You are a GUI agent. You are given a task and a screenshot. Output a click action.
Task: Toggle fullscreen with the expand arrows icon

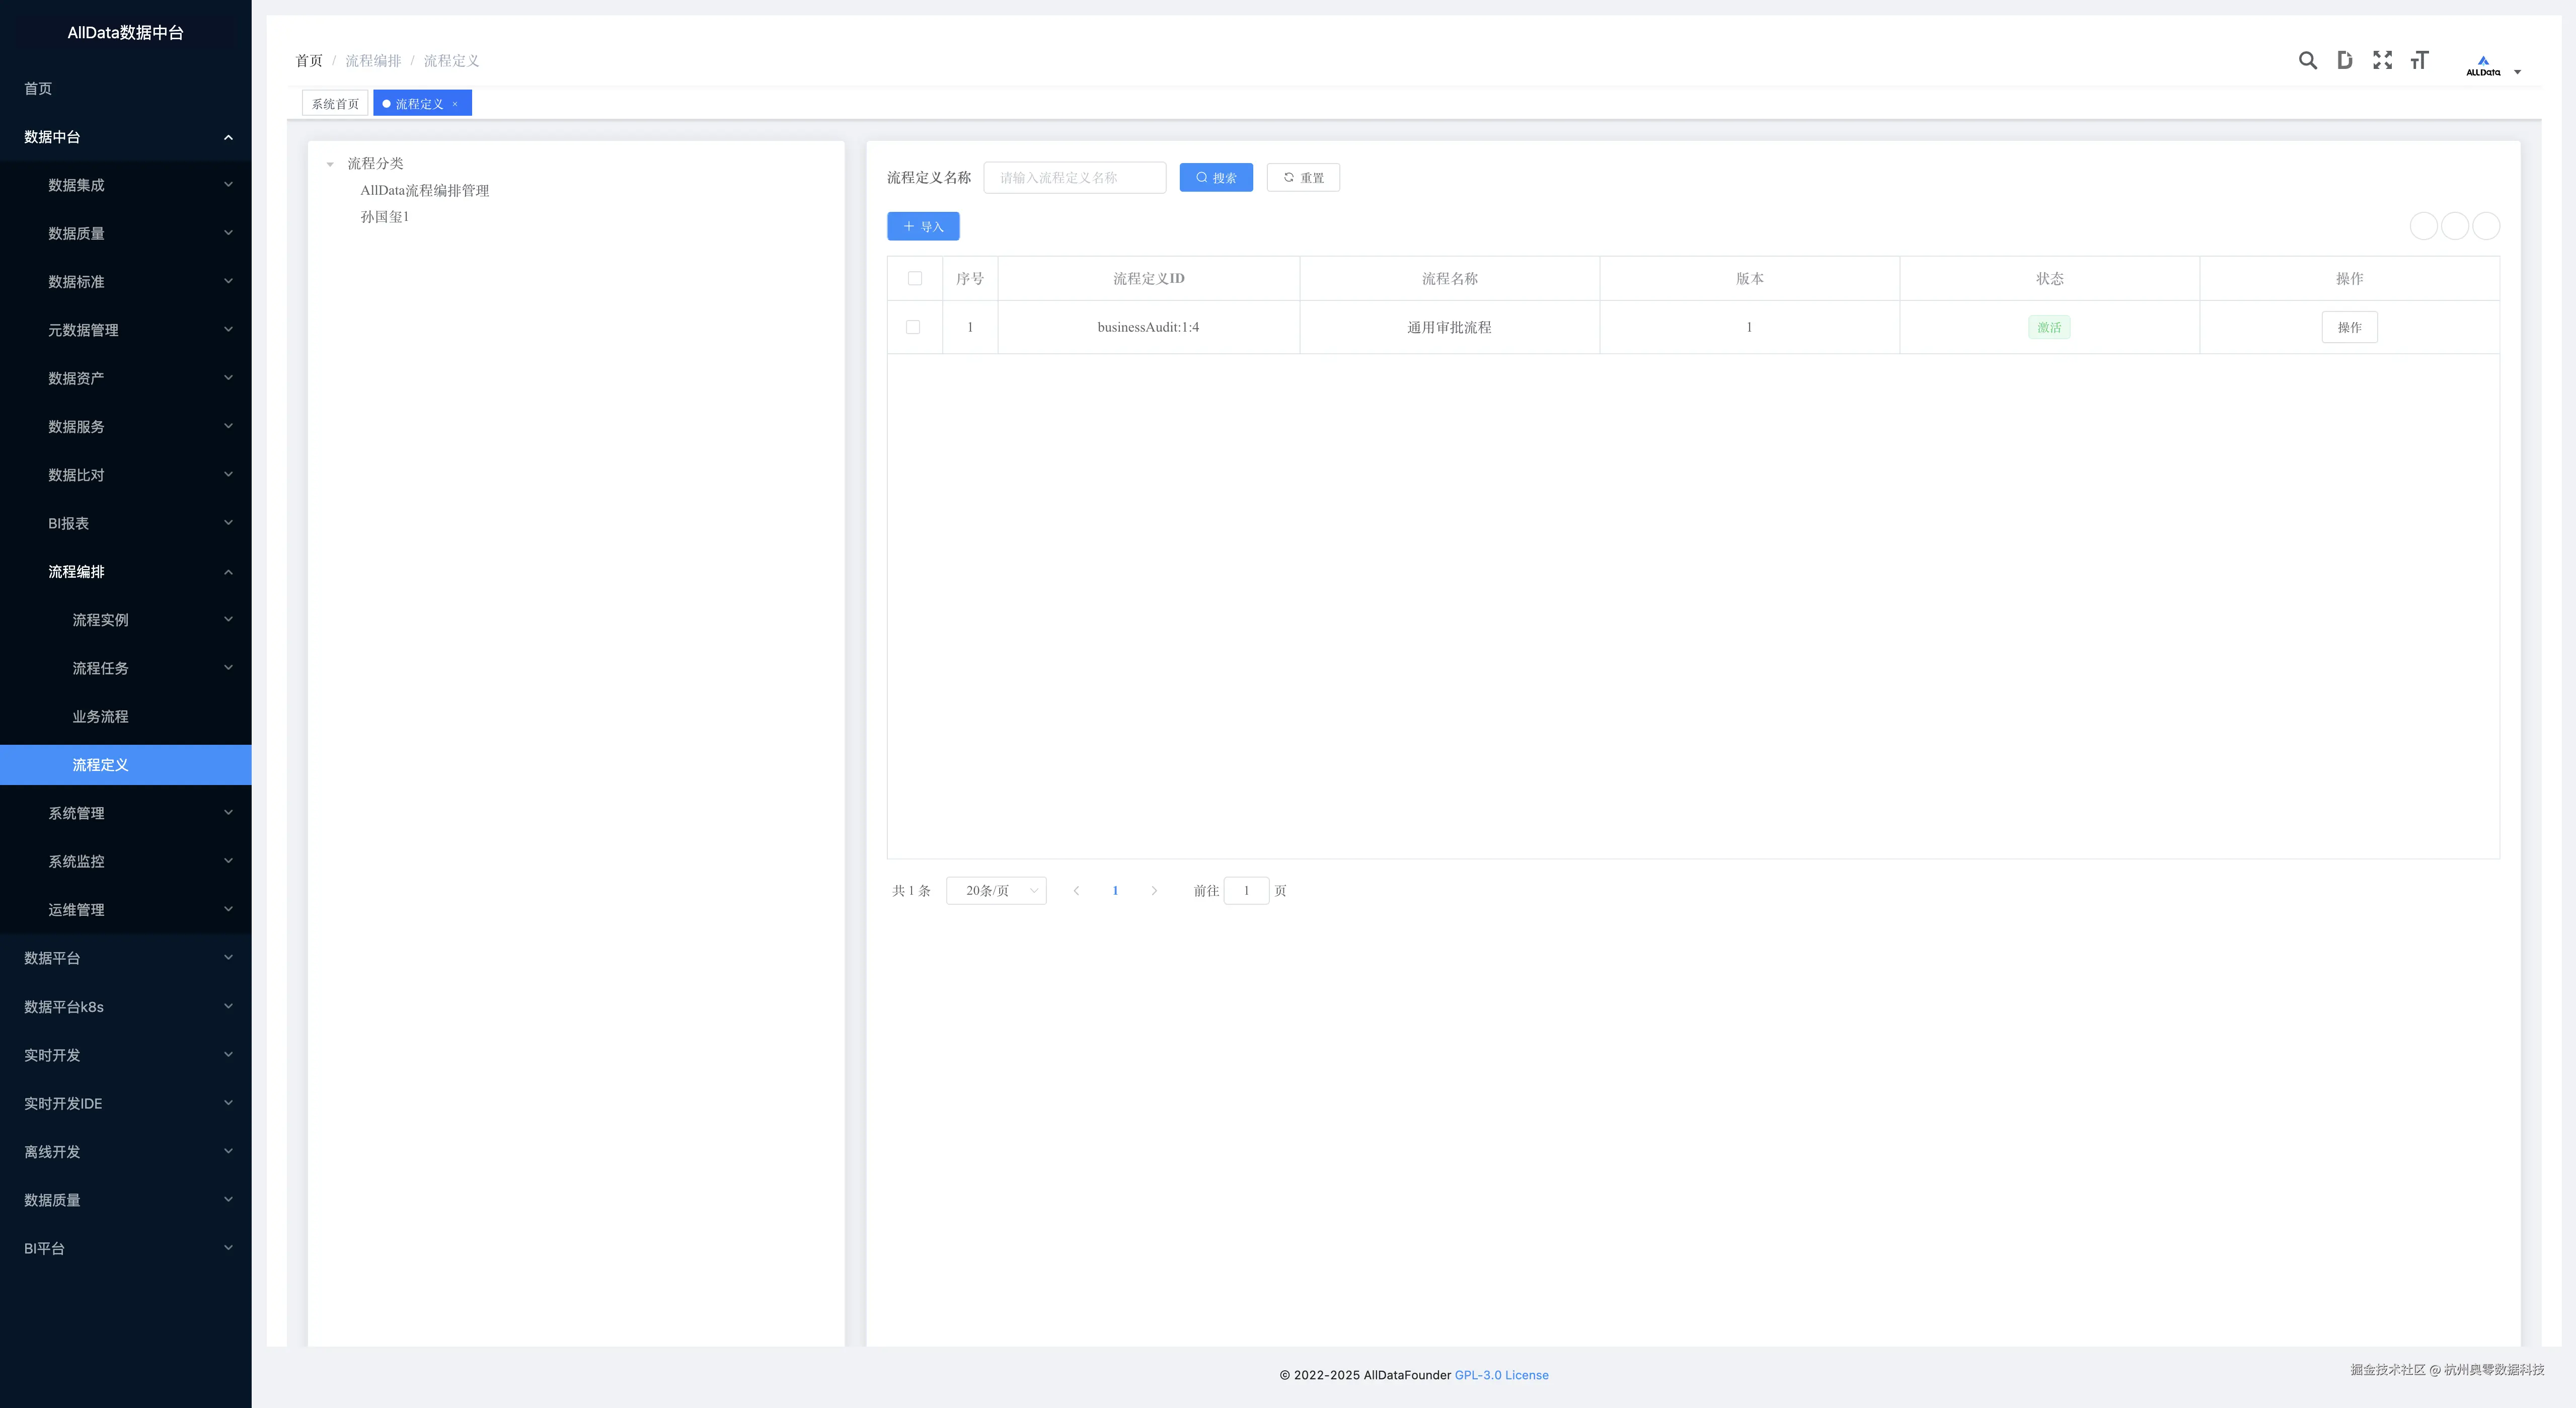point(2382,61)
